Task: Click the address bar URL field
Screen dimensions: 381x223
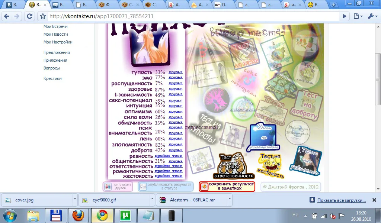Action: click(x=193, y=16)
